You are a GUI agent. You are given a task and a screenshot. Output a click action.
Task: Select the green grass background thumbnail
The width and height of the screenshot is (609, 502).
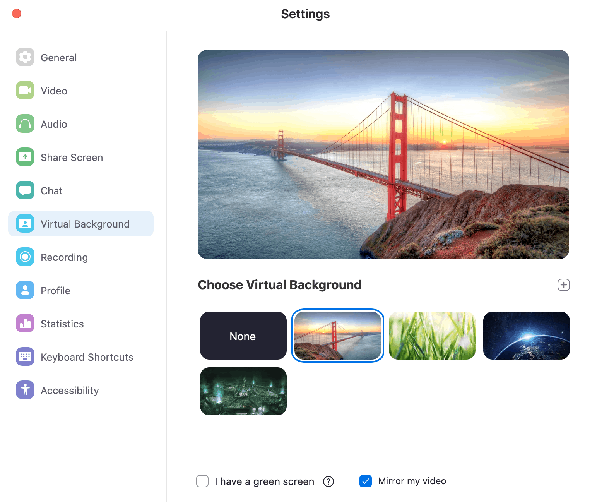pyautogui.click(x=432, y=336)
